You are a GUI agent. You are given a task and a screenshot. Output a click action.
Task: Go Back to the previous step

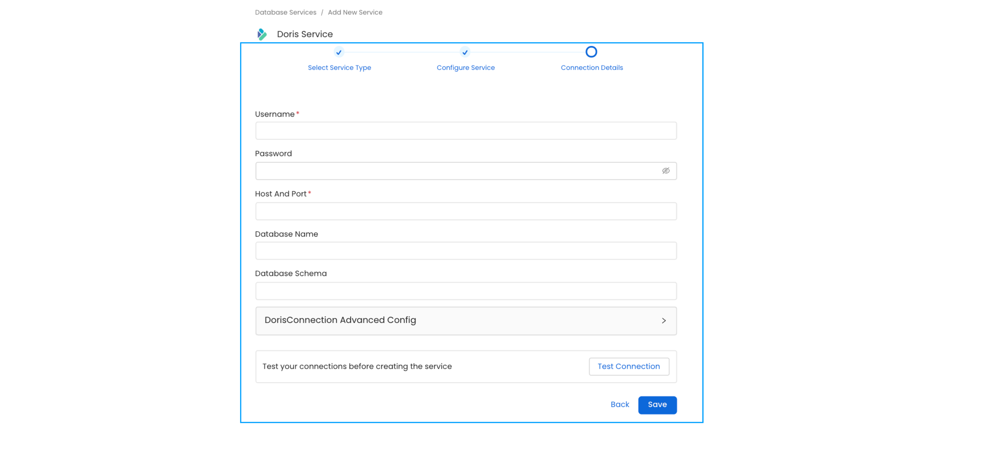coord(620,404)
